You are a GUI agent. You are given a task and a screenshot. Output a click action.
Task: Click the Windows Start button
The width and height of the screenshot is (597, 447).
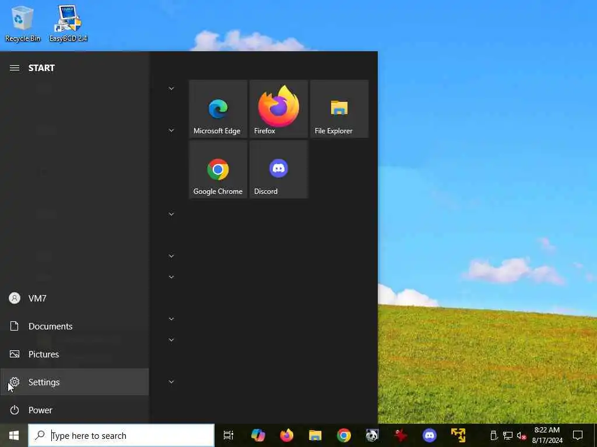[x=14, y=435]
